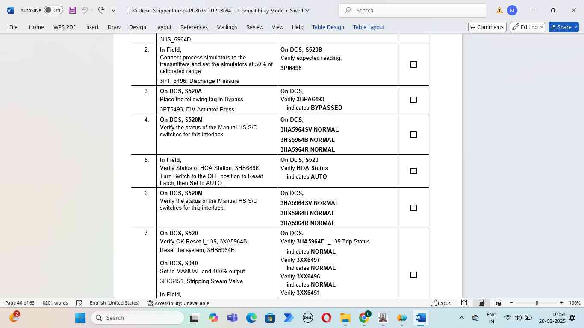Image resolution: width=584 pixels, height=328 pixels.
Task: Click the Comments button
Action: (x=487, y=27)
